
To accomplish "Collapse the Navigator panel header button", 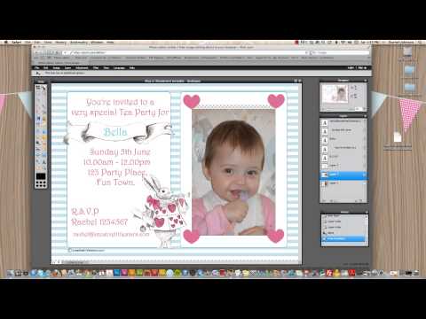I will click(365, 81).
